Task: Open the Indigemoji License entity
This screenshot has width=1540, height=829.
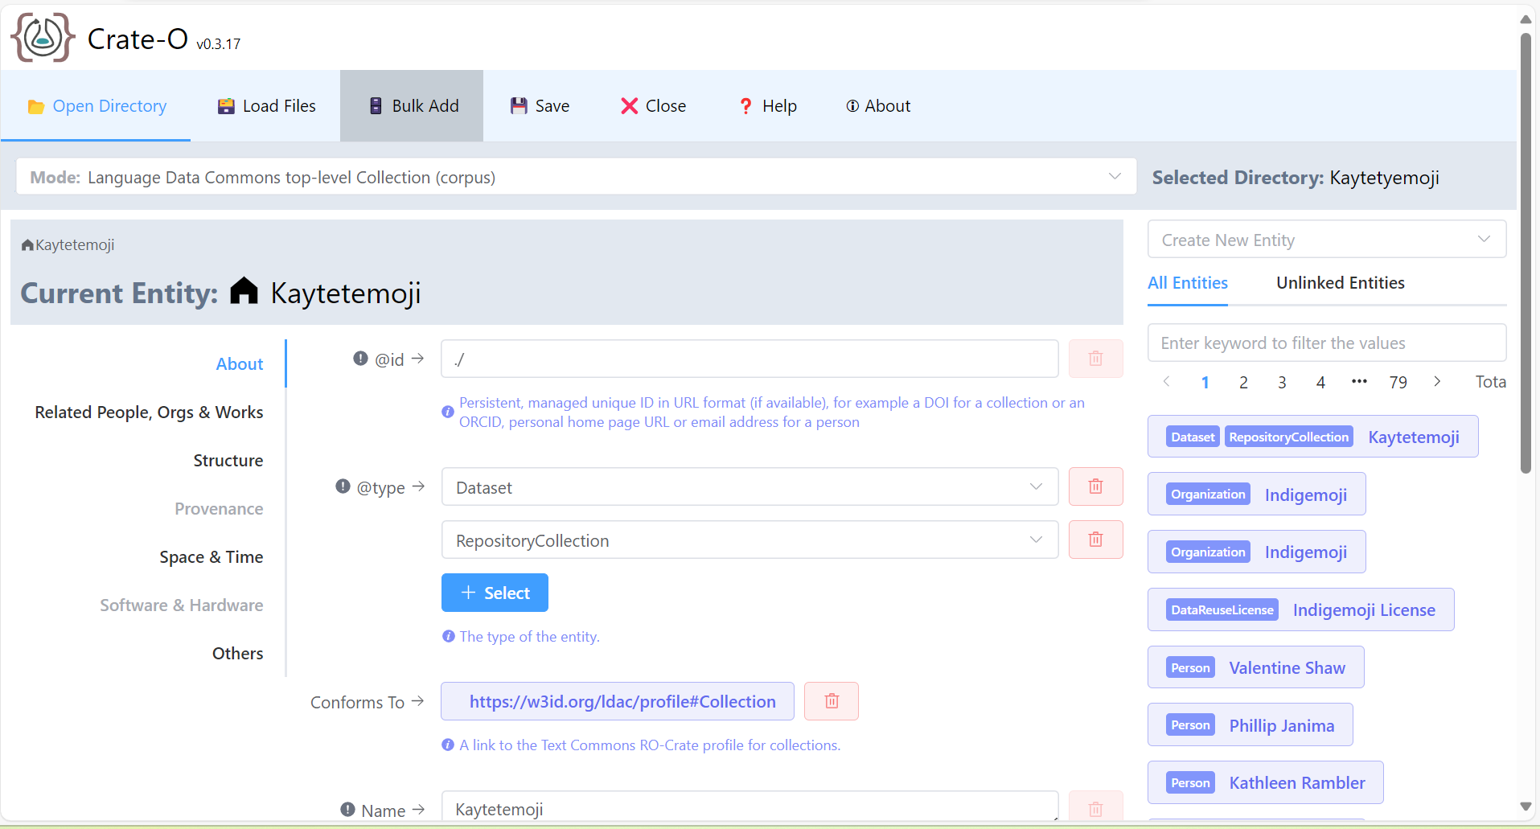Action: (x=1300, y=609)
